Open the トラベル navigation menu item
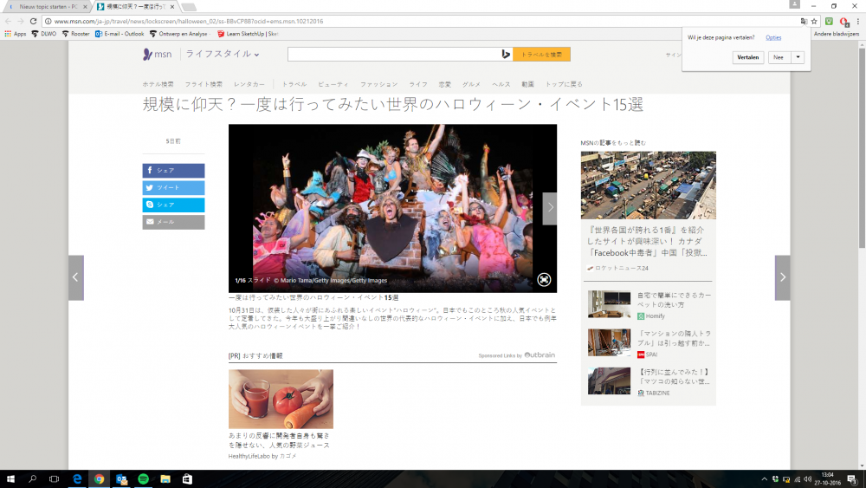The image size is (866, 488). tap(294, 84)
